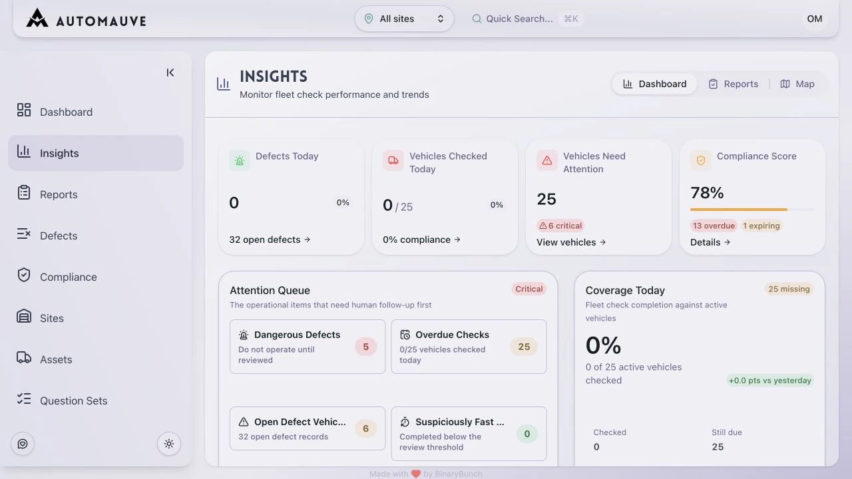The image size is (852, 479).
Task: Toggle the light/dark theme sun button
Action: tap(169, 444)
